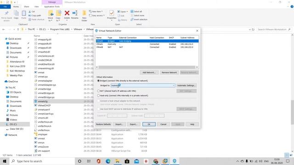Image resolution: width=294 pixels, height=165 pixels.
Task: Open the Mail app from the taskbar
Action: [136, 161]
